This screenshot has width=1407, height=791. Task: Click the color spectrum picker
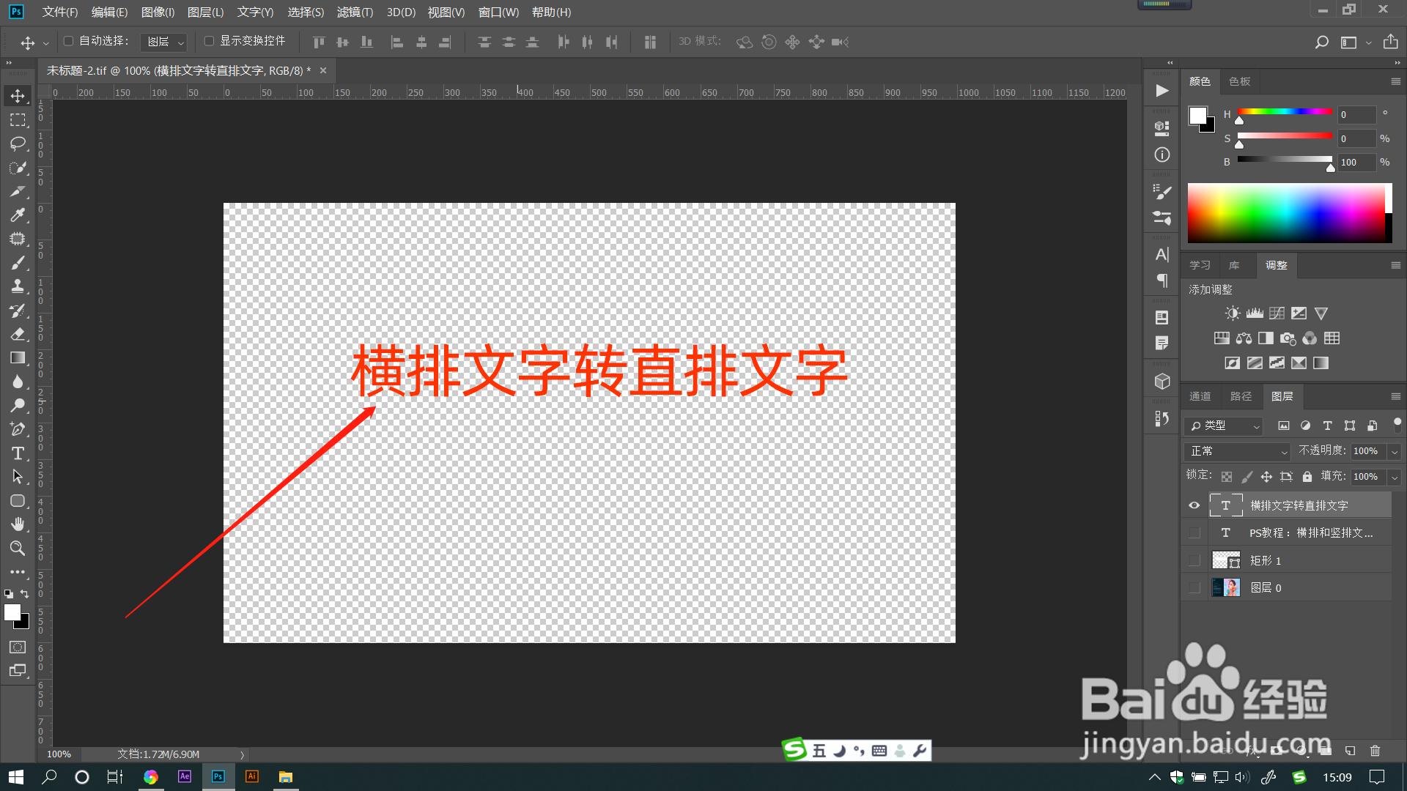click(x=1286, y=212)
